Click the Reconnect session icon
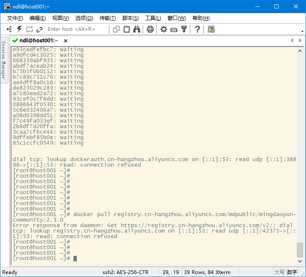 [30, 29]
